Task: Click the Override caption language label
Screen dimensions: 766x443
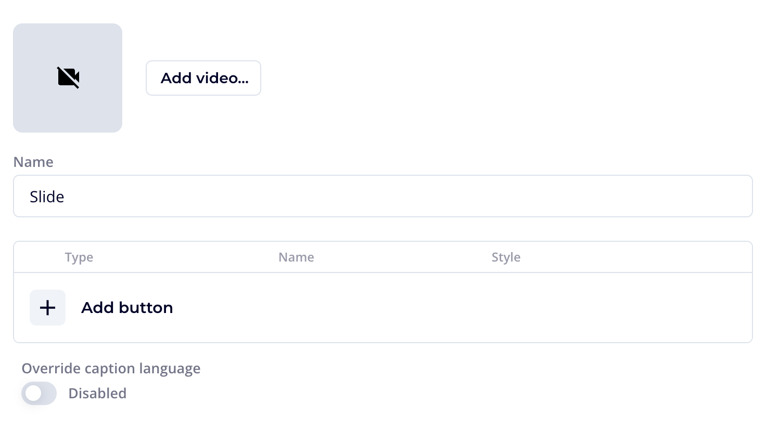Action: click(111, 368)
